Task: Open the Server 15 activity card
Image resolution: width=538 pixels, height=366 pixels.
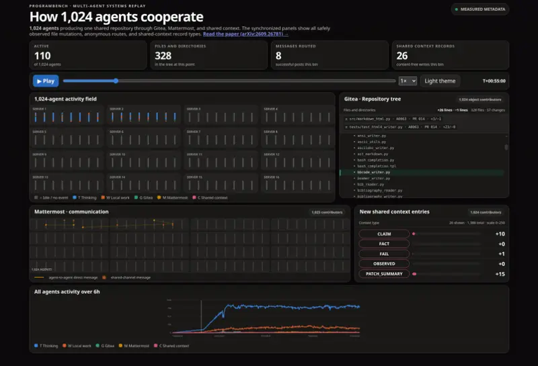Action: (x=221, y=183)
